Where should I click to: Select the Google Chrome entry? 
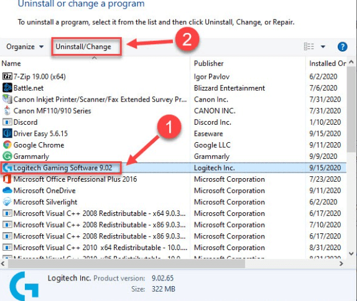coord(39,145)
